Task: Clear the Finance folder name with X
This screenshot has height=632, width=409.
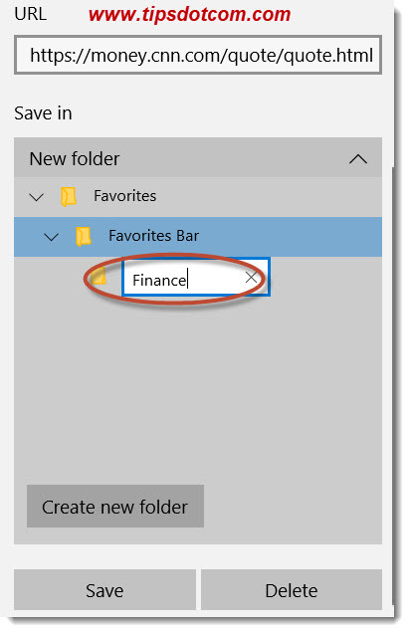Action: 251,278
